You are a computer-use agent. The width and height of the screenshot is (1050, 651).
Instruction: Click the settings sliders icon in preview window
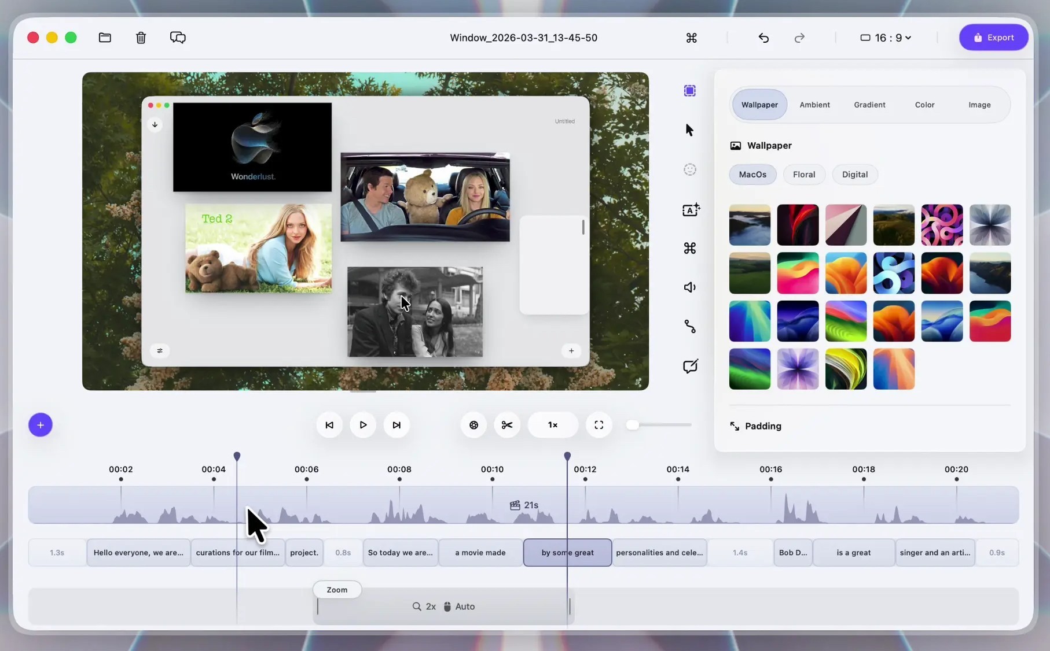click(x=160, y=350)
